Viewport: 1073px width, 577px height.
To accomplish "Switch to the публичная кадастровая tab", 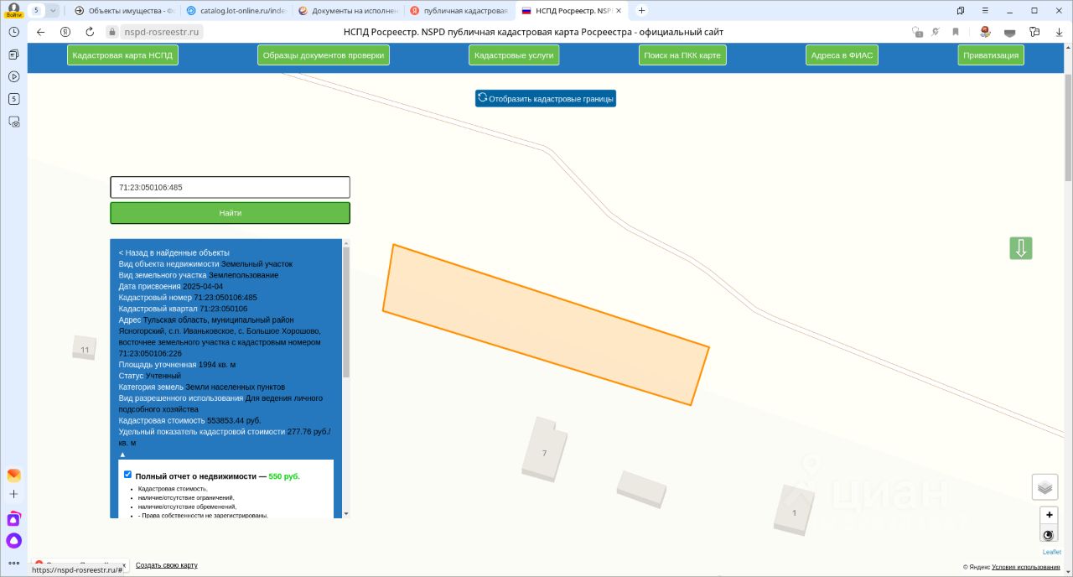I will coord(459,10).
